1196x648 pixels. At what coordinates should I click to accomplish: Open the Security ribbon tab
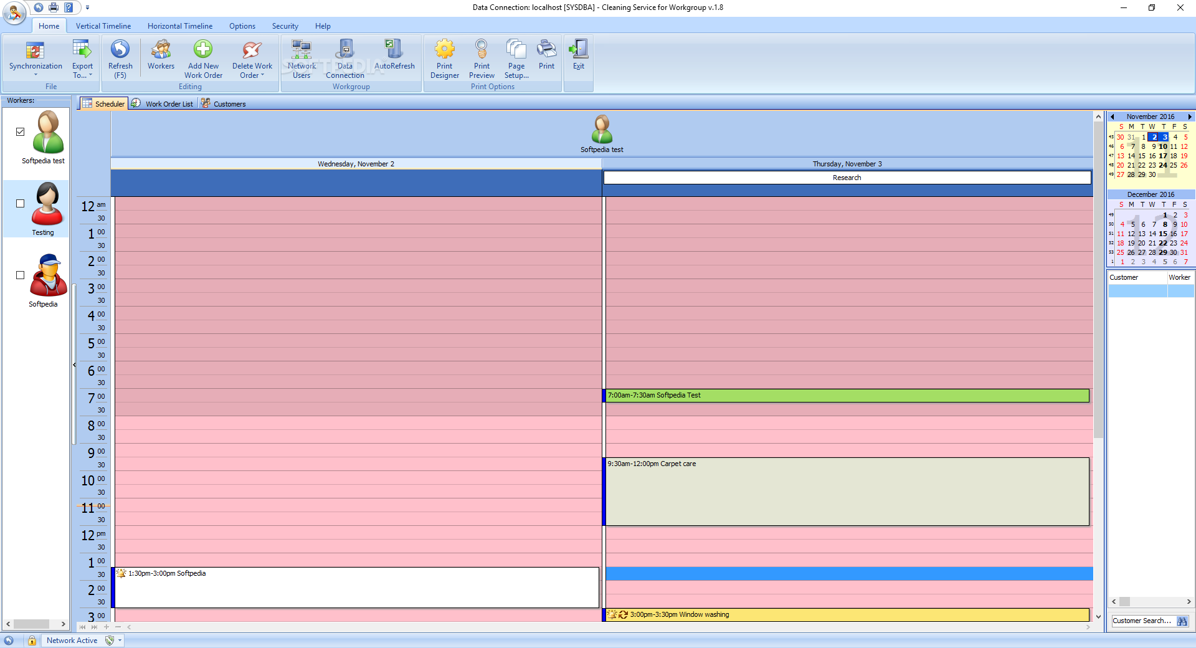click(x=285, y=26)
